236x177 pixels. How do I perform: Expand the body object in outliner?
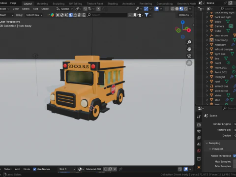coord(207,22)
